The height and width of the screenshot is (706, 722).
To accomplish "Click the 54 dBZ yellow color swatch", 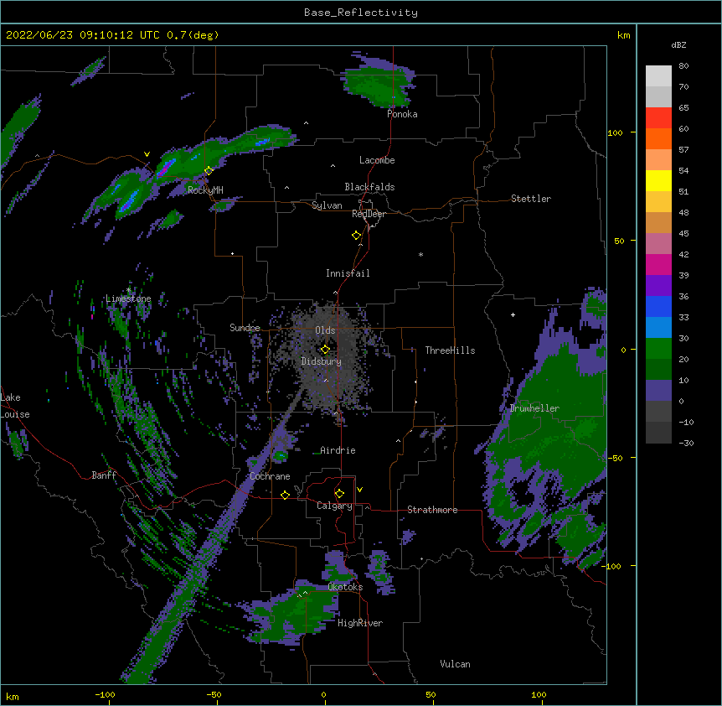I will click(x=658, y=180).
